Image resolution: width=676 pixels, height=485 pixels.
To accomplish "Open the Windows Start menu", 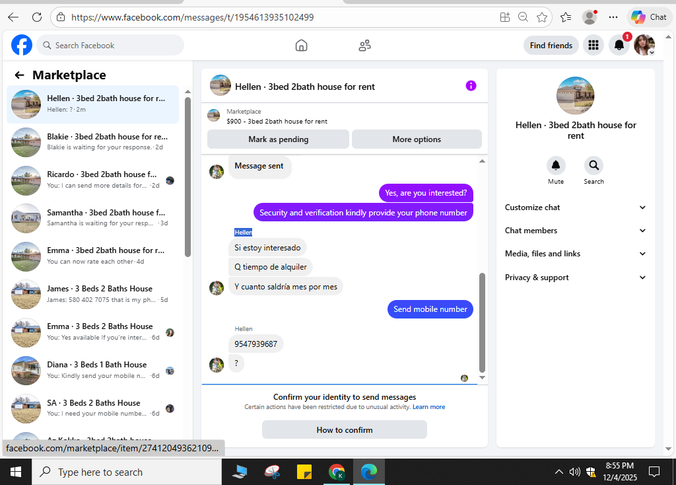I will (16, 472).
